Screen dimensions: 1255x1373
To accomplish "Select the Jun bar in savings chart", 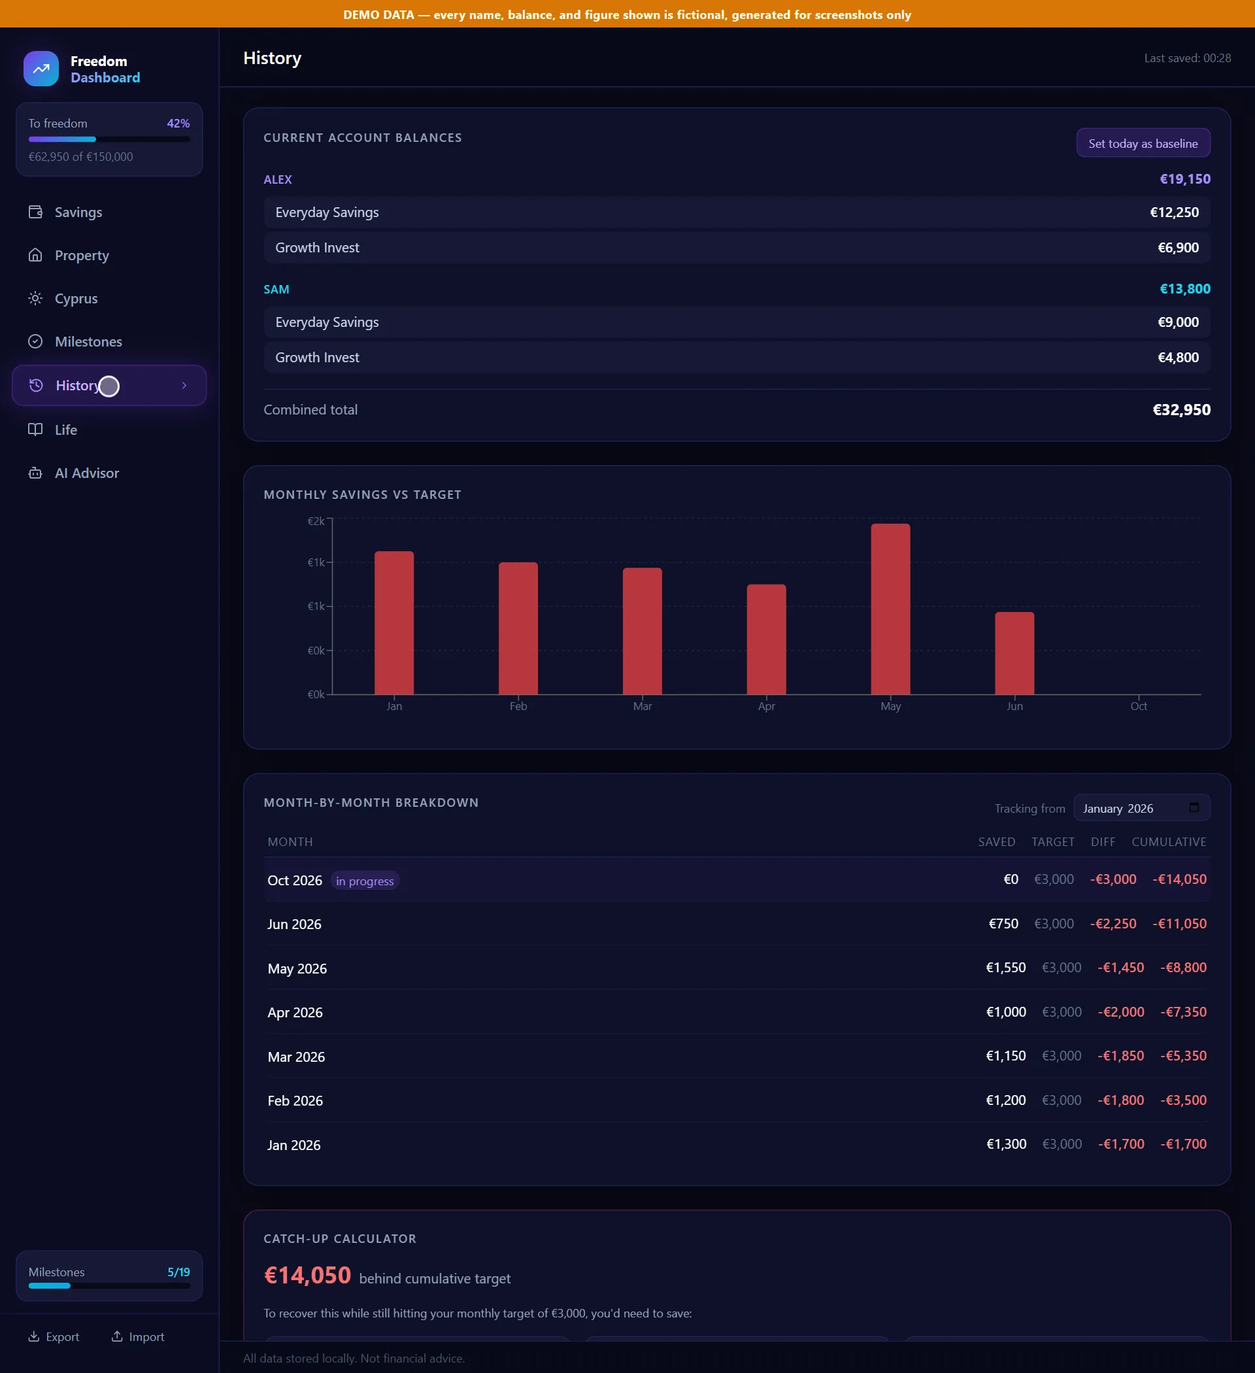I will pyautogui.click(x=1014, y=653).
